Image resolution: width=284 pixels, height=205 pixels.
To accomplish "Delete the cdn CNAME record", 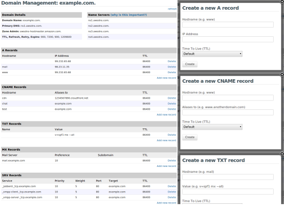I will click(172, 98).
